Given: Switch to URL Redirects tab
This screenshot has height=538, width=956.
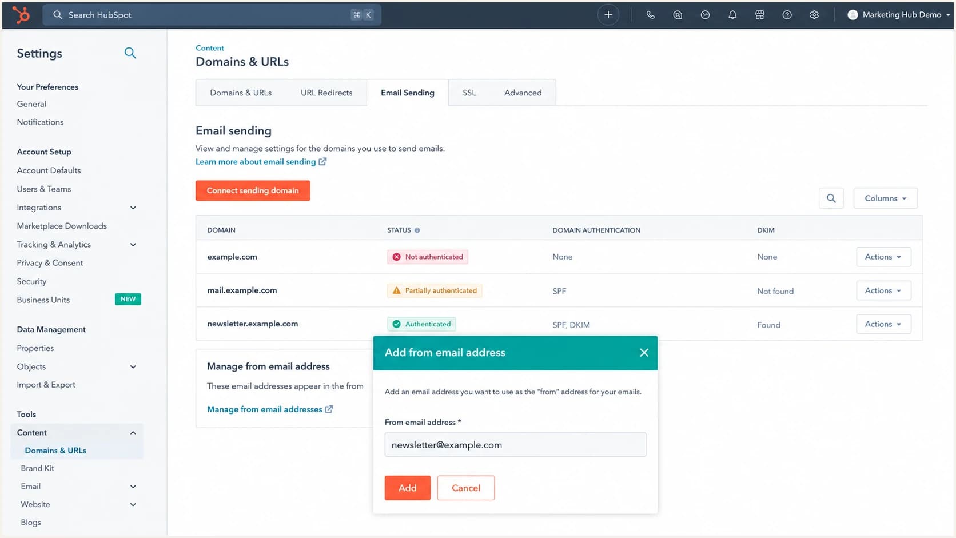Looking at the screenshot, I should coord(326,93).
